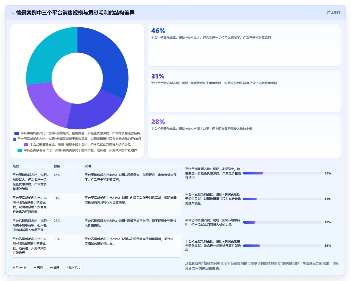Click 31% in the table 数据 column
Viewport: 351px width, 281px height.
[57, 198]
